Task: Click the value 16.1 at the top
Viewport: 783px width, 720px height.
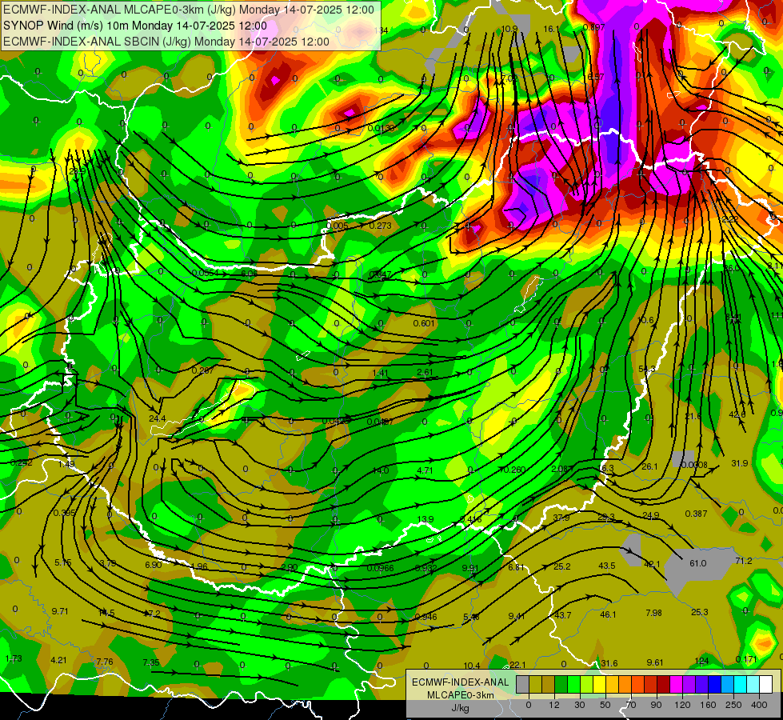Action: click(x=551, y=30)
